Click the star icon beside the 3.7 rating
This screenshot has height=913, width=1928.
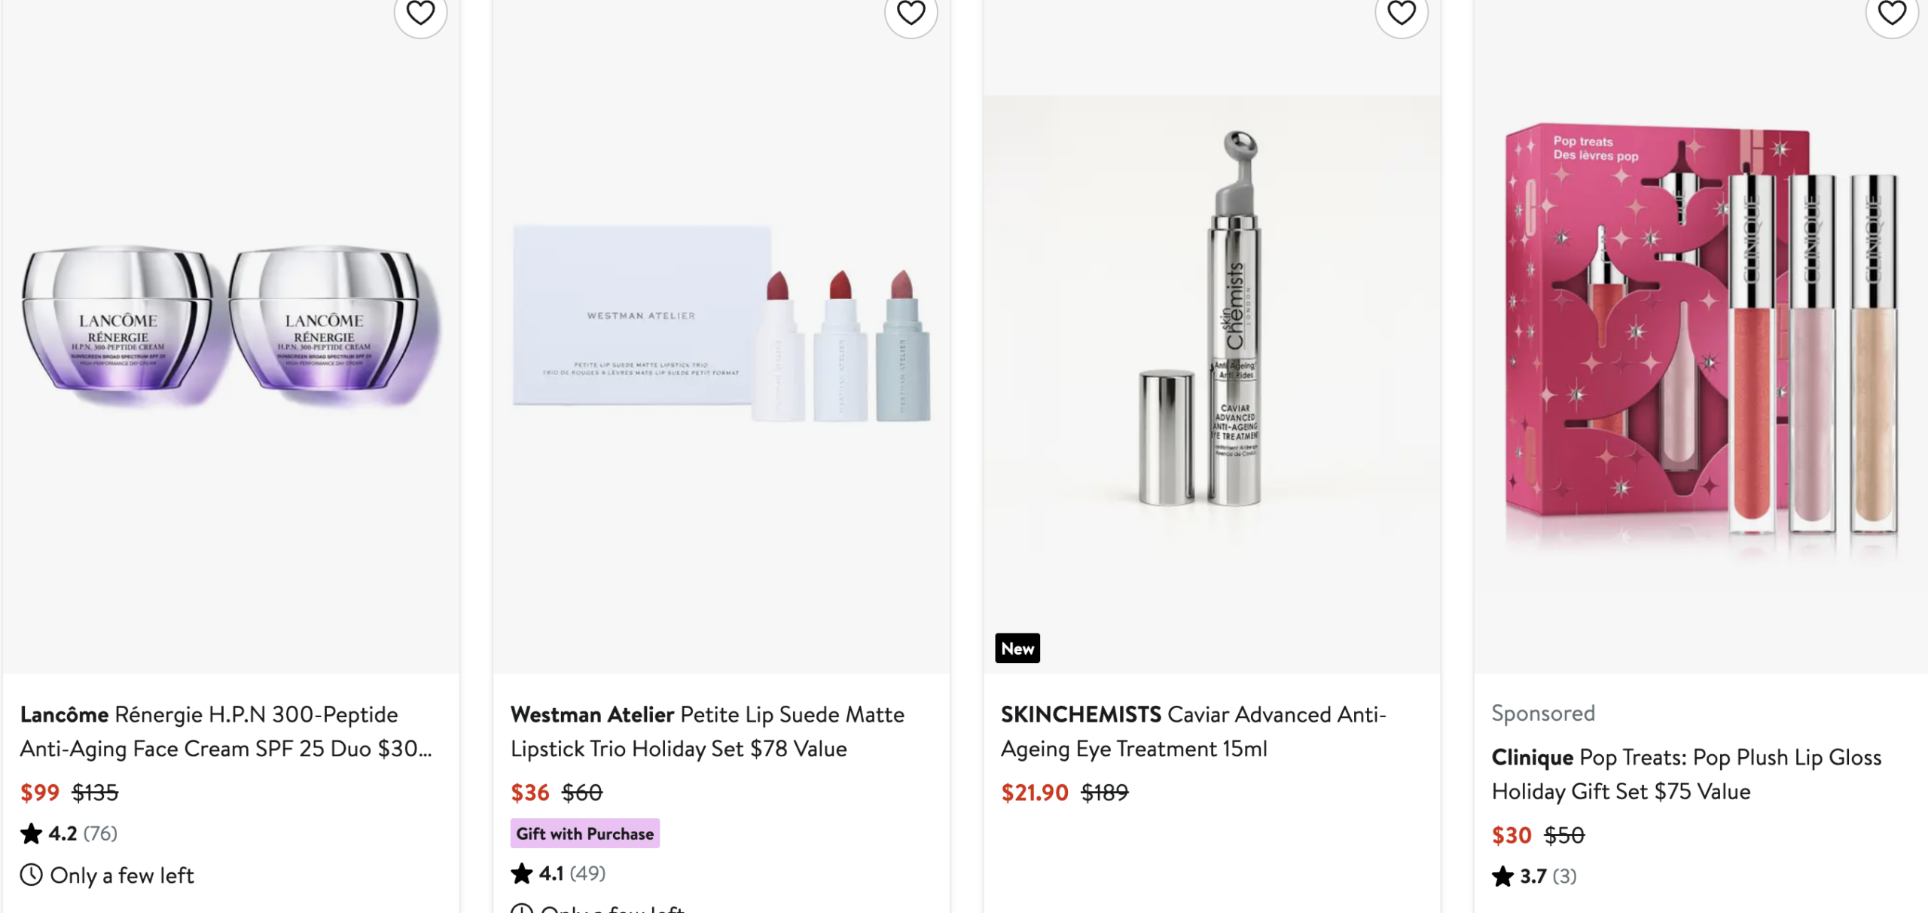(x=1502, y=877)
